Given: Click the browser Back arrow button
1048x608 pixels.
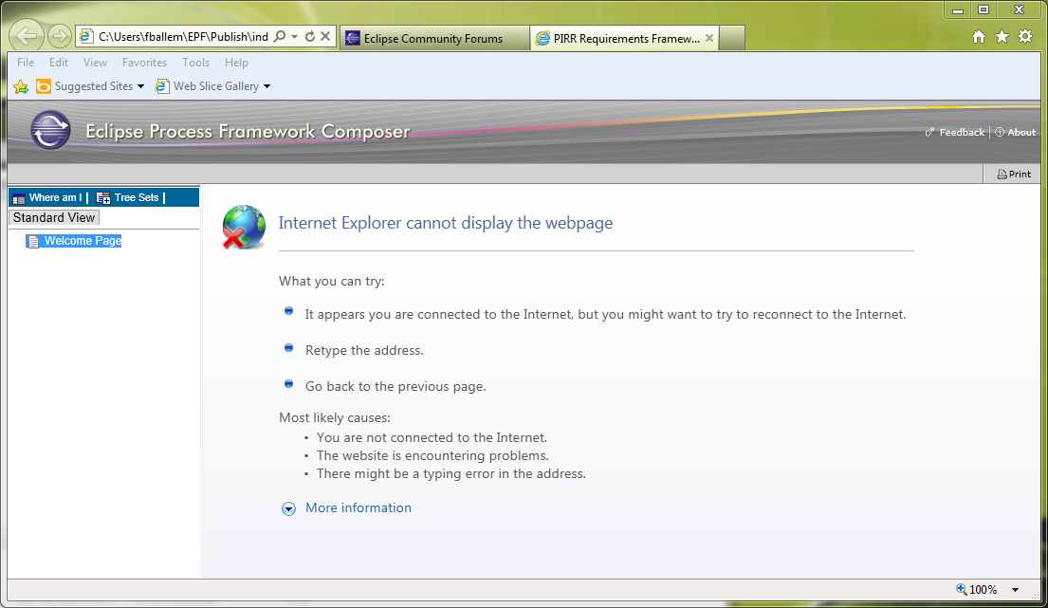Looking at the screenshot, I should pyautogui.click(x=27, y=36).
